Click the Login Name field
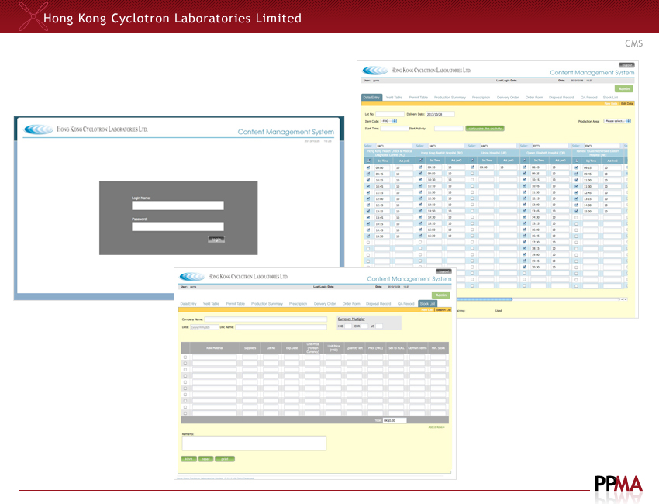 pyautogui.click(x=178, y=205)
